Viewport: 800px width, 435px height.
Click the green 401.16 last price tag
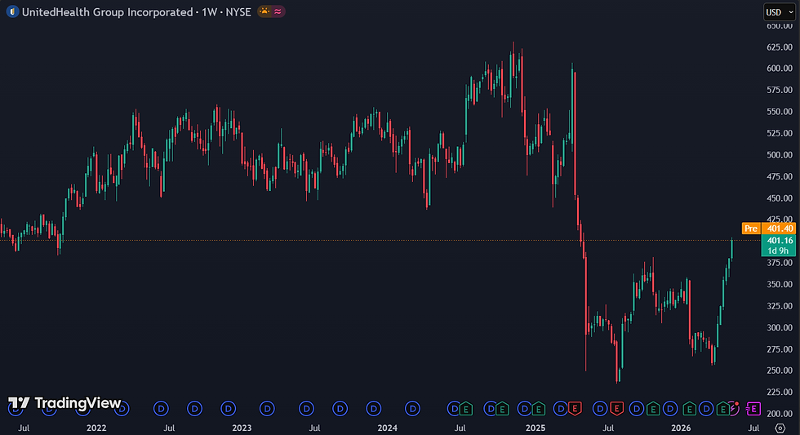coord(779,246)
